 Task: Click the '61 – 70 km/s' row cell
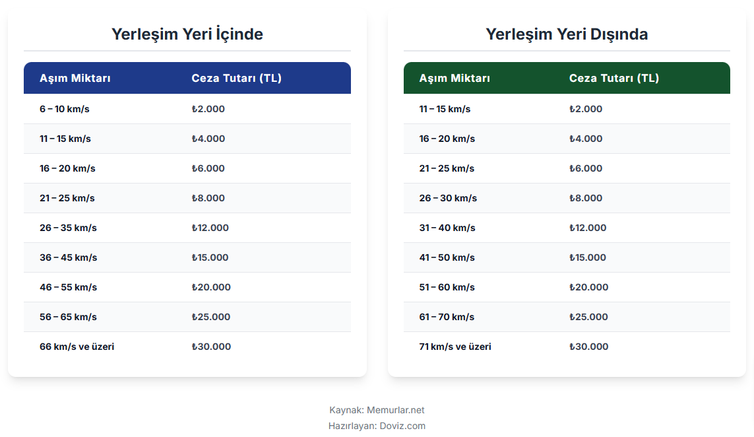coord(447,317)
